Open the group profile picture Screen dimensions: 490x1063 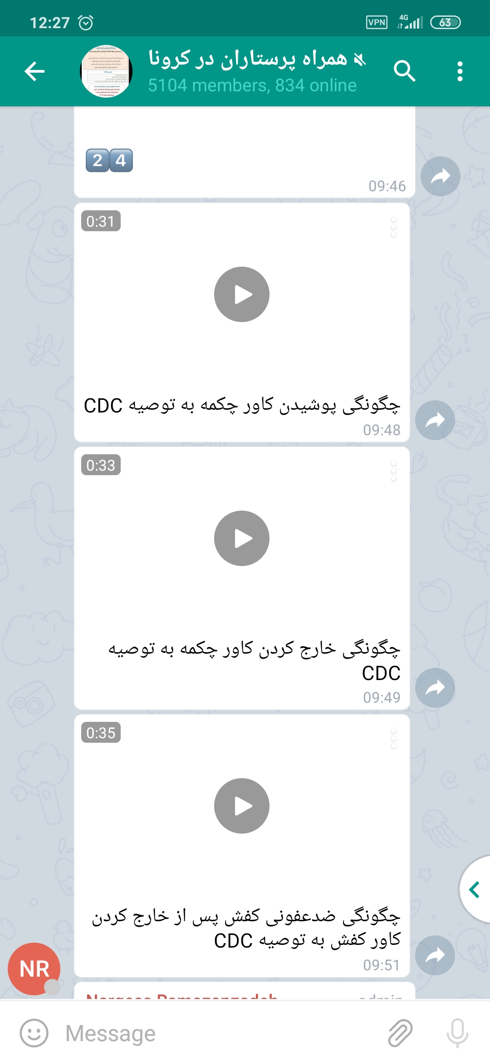(106, 71)
